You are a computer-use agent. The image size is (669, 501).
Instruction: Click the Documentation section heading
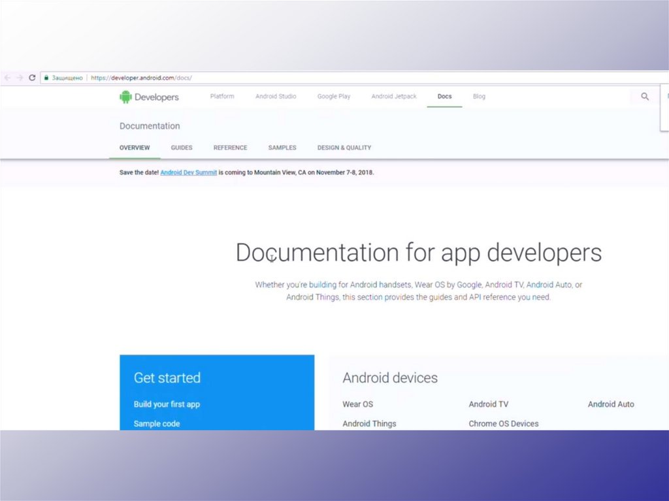point(150,126)
